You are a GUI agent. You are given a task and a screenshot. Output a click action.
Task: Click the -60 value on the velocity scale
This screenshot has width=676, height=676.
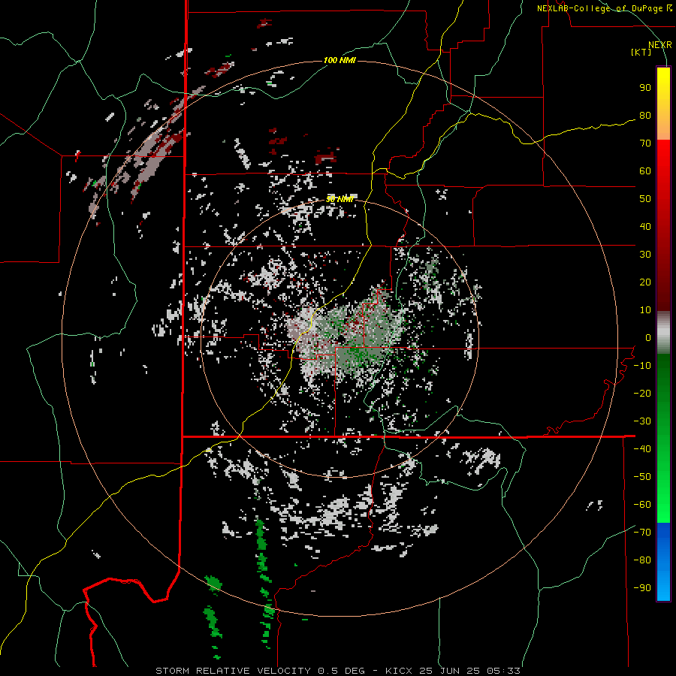click(x=642, y=505)
